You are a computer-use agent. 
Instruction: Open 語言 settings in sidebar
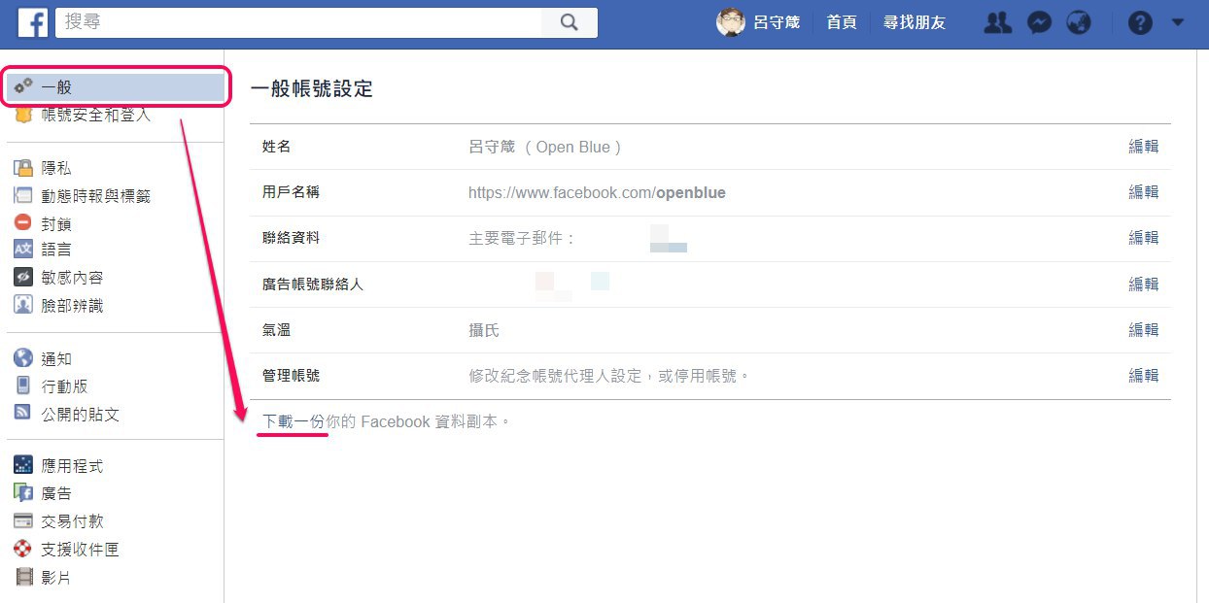coord(56,251)
